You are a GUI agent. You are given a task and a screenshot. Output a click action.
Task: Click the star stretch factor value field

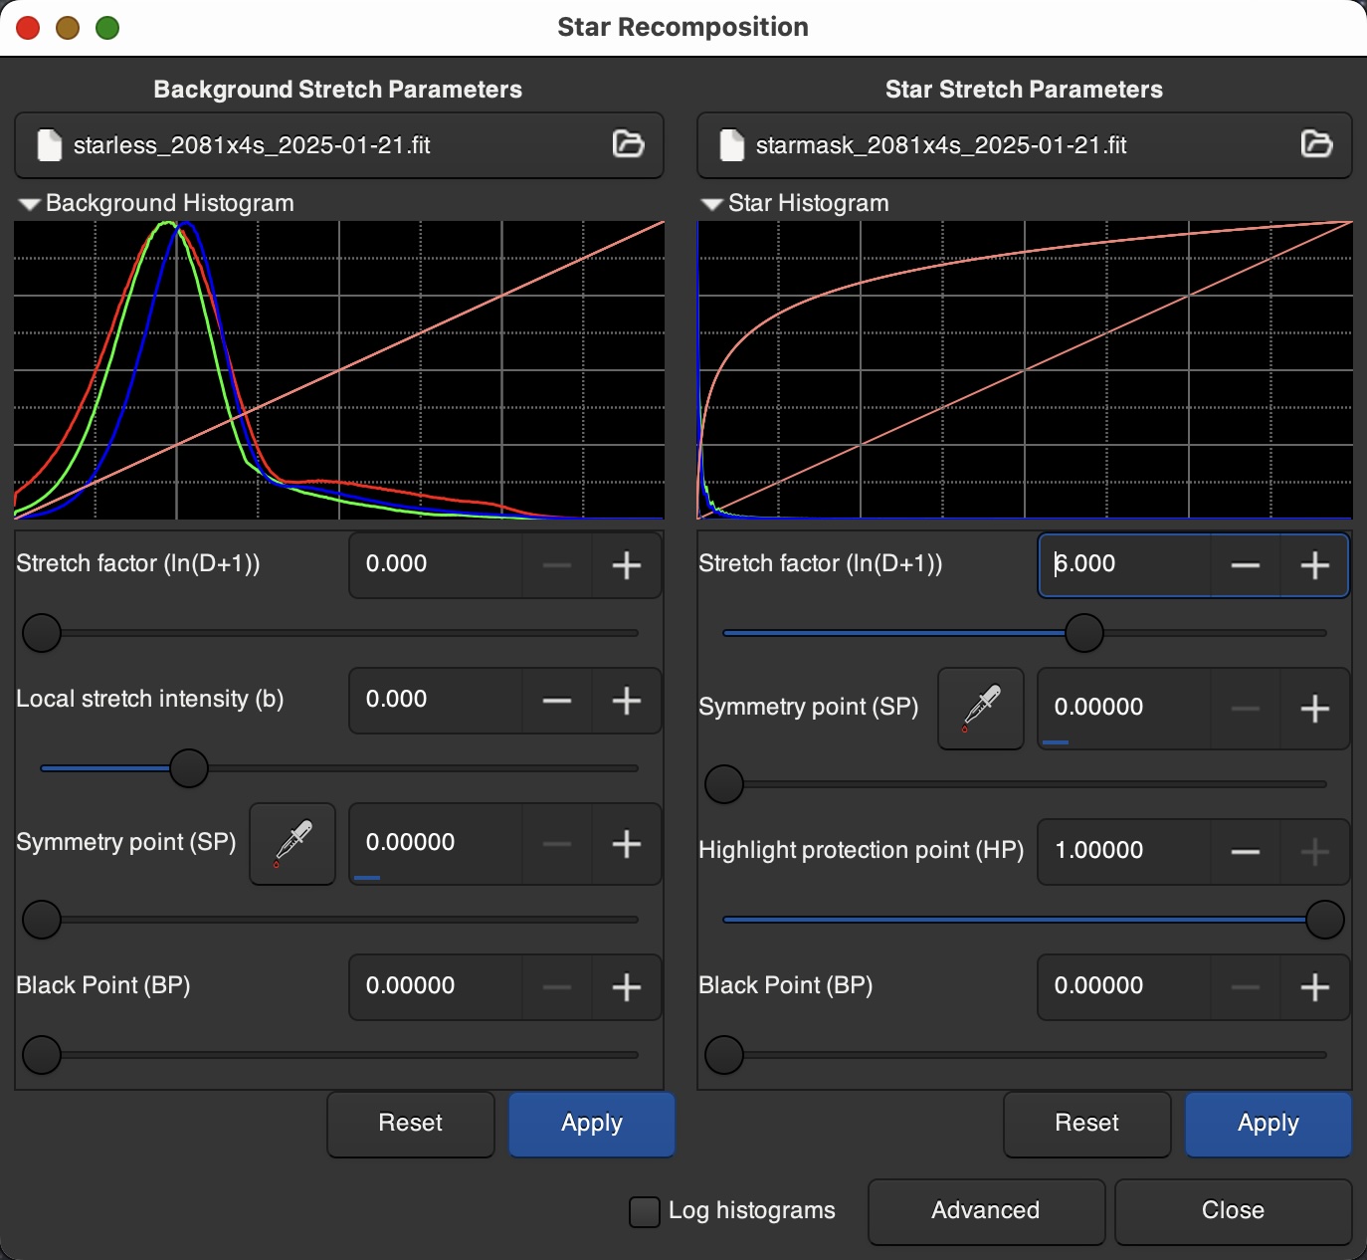[x=1125, y=565]
